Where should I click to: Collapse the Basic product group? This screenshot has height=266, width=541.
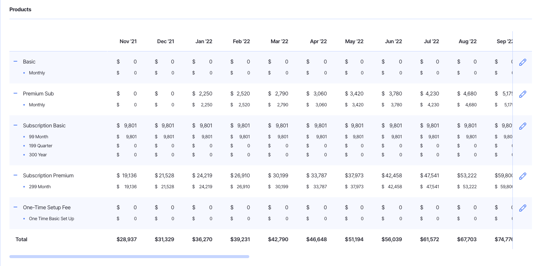[15, 62]
